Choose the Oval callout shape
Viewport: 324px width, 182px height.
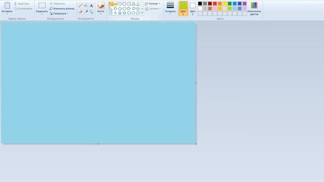click(134, 13)
